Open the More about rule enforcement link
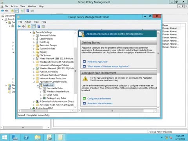Viewport: 188px width, 141px height. (100, 103)
